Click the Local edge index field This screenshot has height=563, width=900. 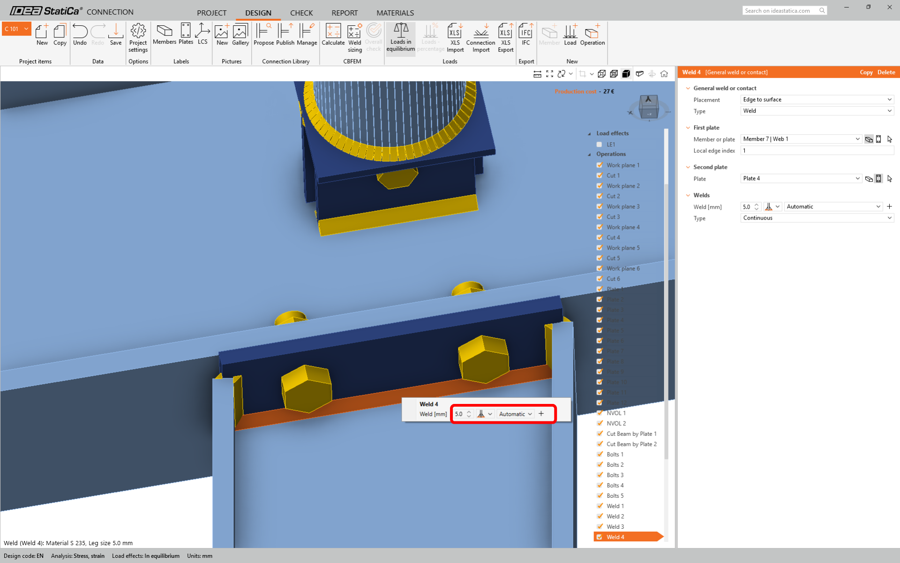pyautogui.click(x=817, y=151)
